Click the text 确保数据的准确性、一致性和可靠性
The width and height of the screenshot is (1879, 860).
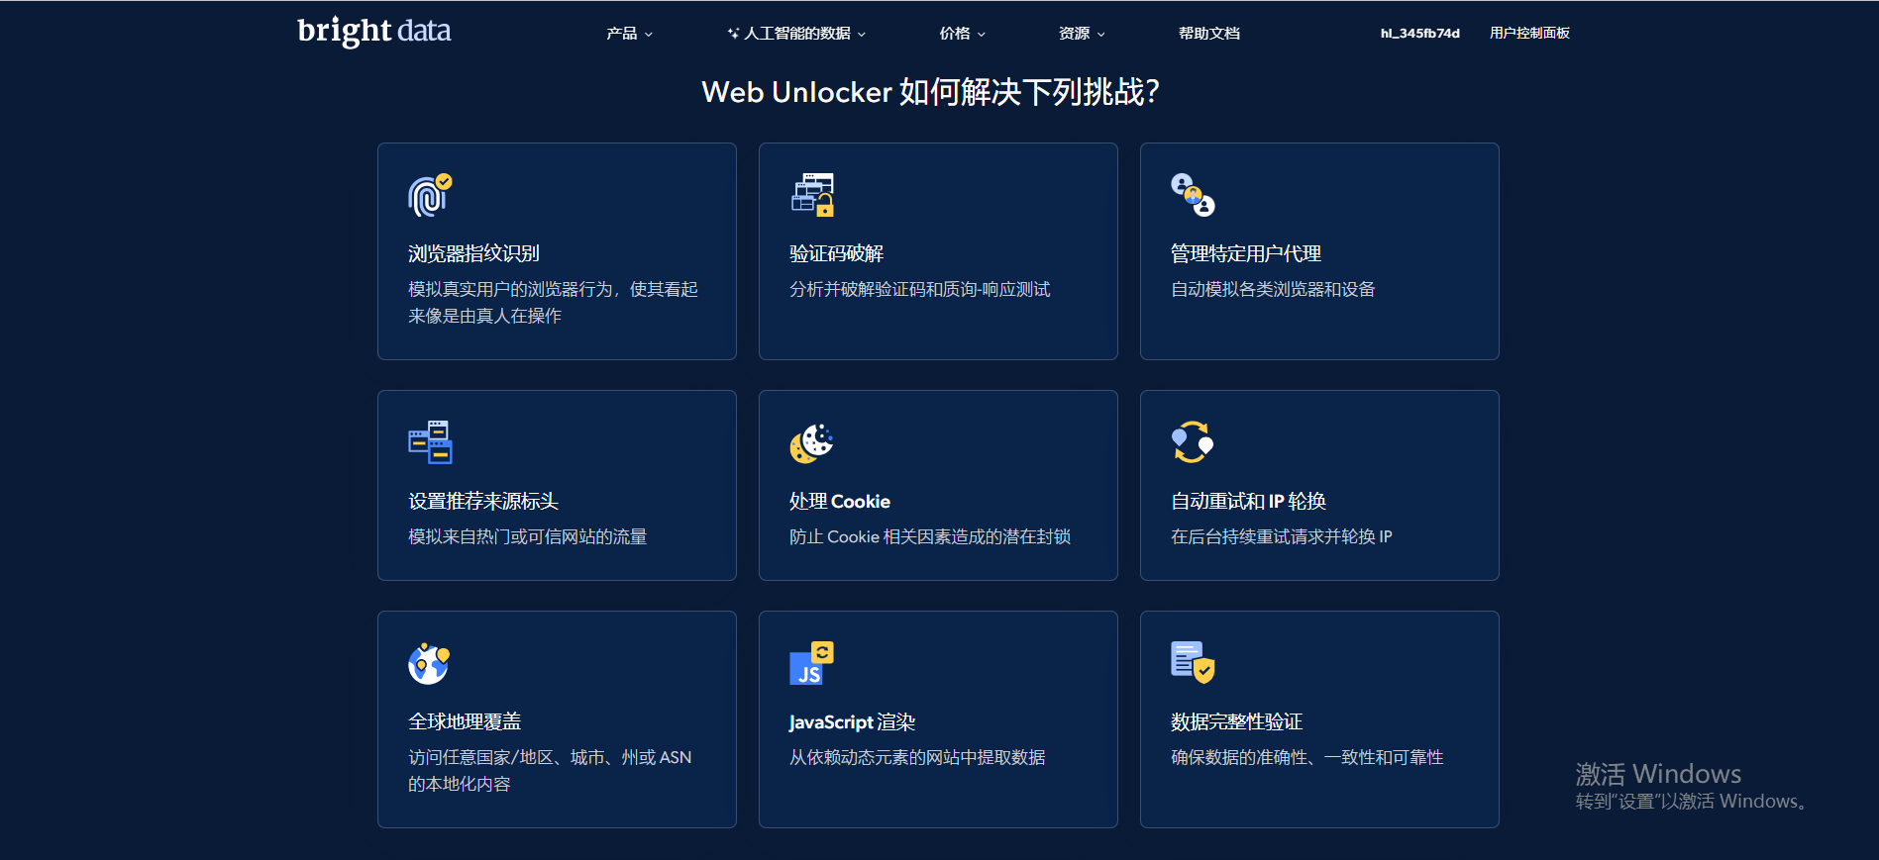tap(1306, 757)
